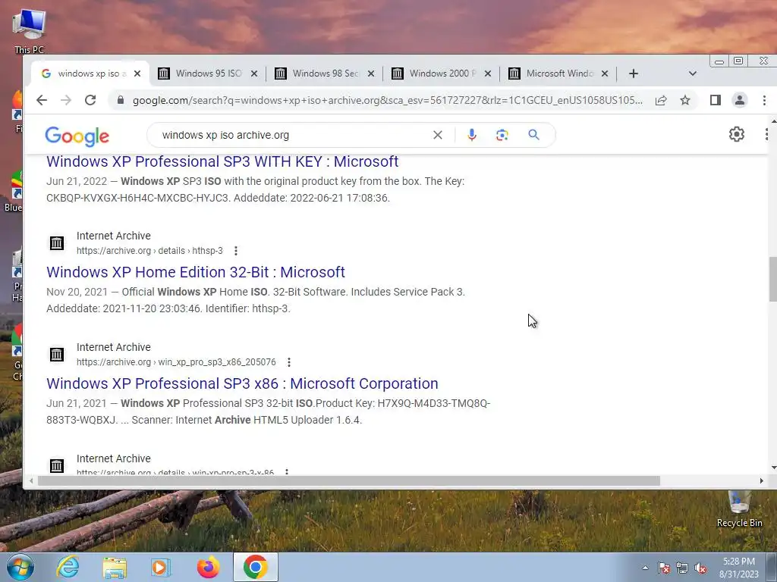Submit search with magnifying glass icon

pyautogui.click(x=533, y=135)
